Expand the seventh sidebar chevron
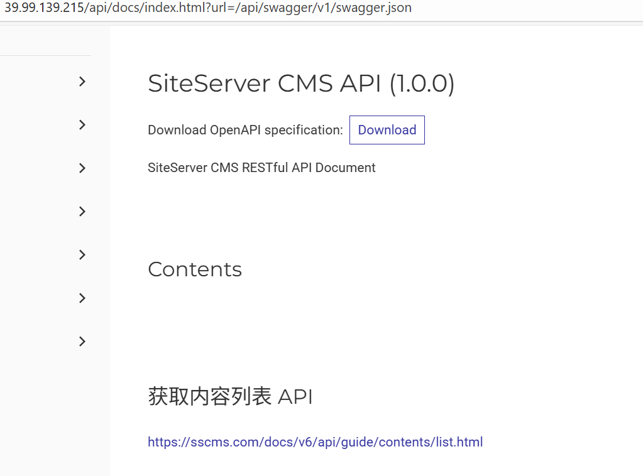 point(82,341)
